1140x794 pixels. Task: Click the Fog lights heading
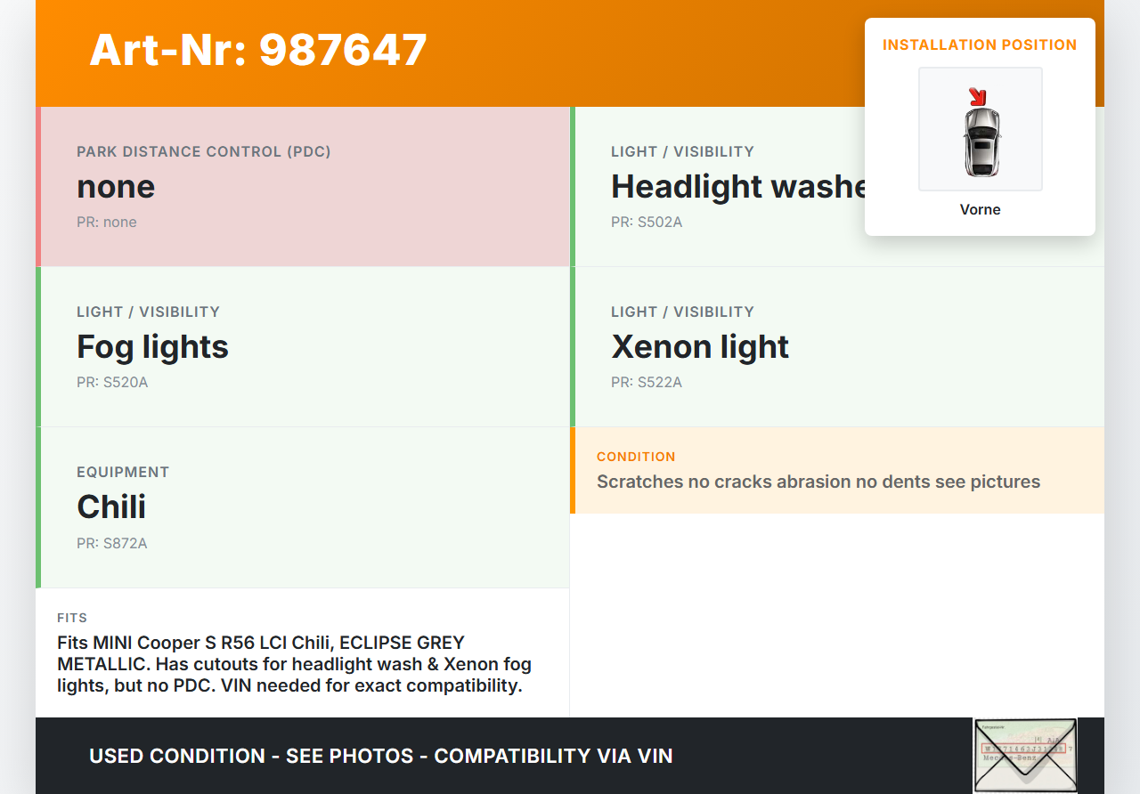[152, 347]
